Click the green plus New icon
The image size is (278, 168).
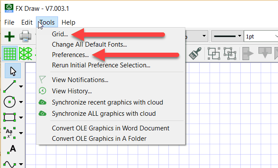tap(10, 36)
